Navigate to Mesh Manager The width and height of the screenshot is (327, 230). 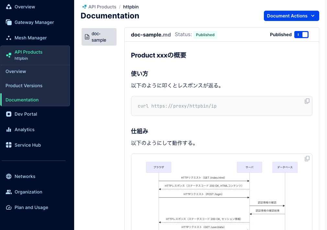coord(31,38)
